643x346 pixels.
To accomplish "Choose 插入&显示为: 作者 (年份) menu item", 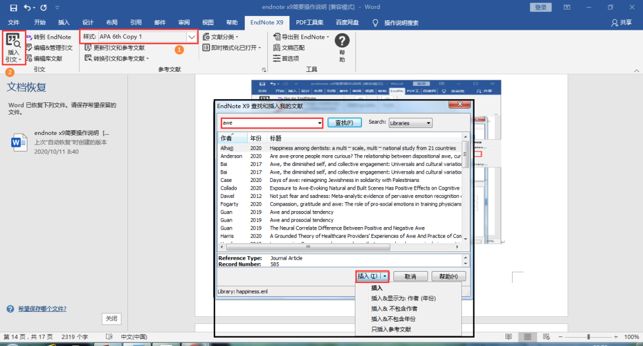I will (x=403, y=298).
